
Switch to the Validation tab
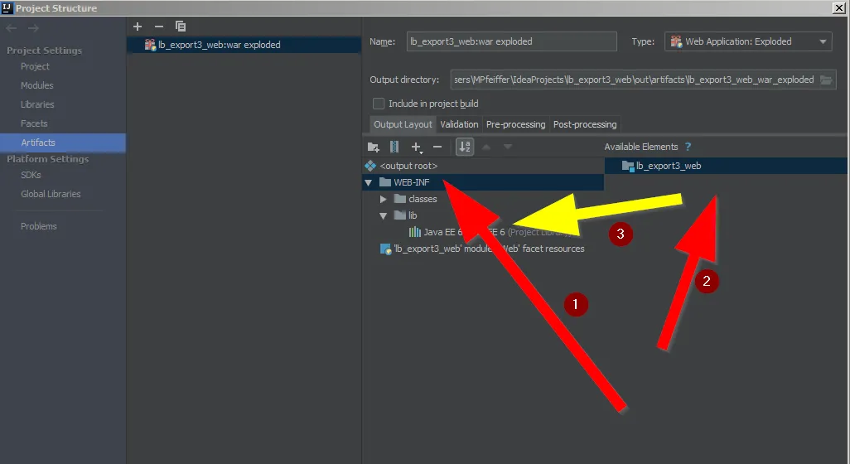(459, 124)
